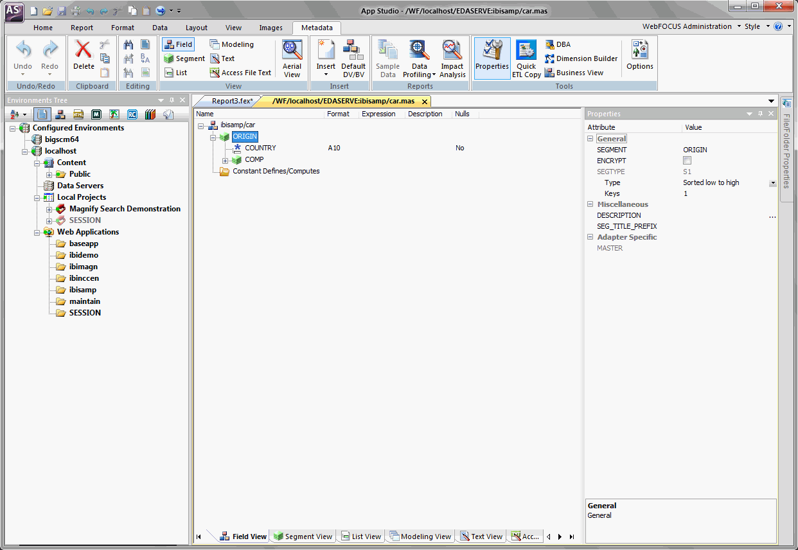Open the Style dropdown menu
The image size is (798, 550).
point(756,26)
